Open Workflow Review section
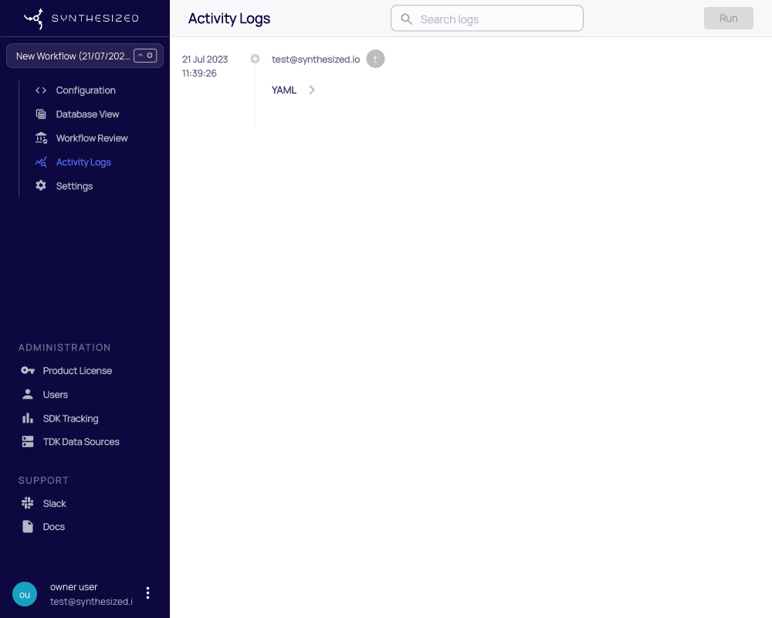The width and height of the screenshot is (772, 618). [92, 138]
